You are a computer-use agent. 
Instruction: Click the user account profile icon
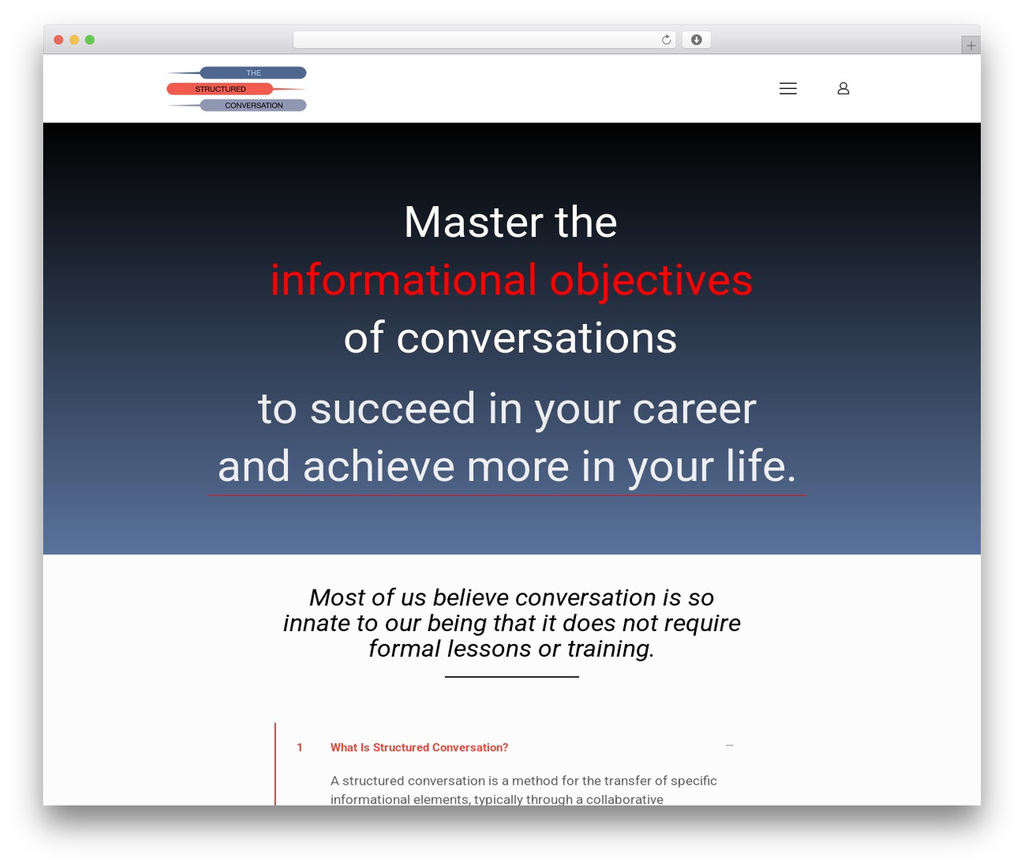coord(843,89)
